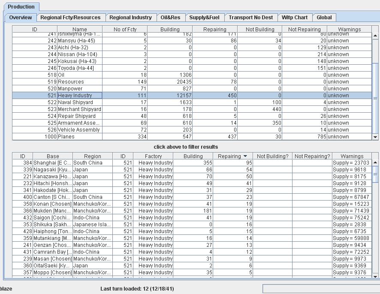Select the Planes row with ID 1000
Viewport: 380px width, 294px height.
(x=192, y=137)
